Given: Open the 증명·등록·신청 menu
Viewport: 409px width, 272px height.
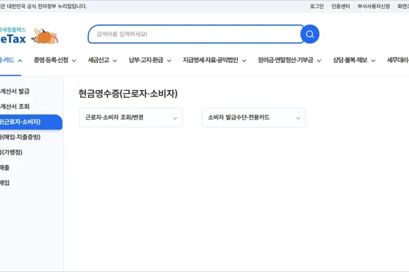Looking at the screenshot, I should click(51, 60).
